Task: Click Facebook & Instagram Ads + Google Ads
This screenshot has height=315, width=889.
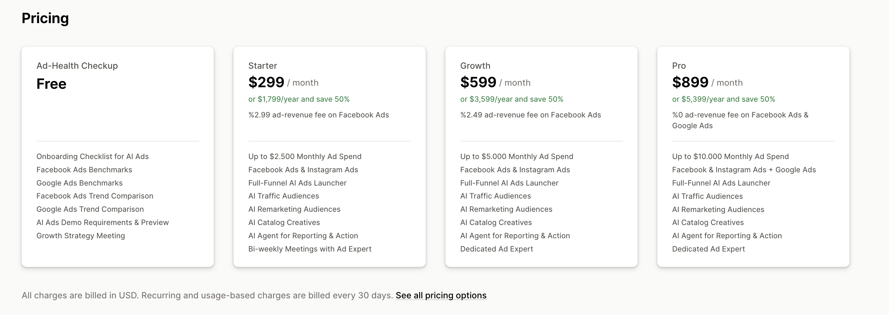Action: 744,170
